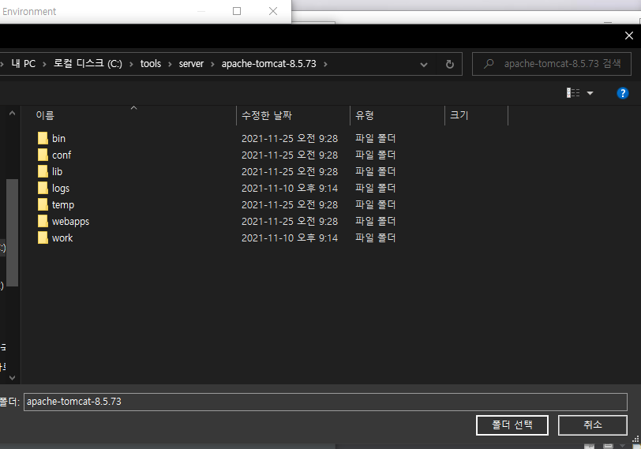Screen dimensions: 641x449
Task: Expand the address bar history dropdown
Action: click(x=424, y=65)
